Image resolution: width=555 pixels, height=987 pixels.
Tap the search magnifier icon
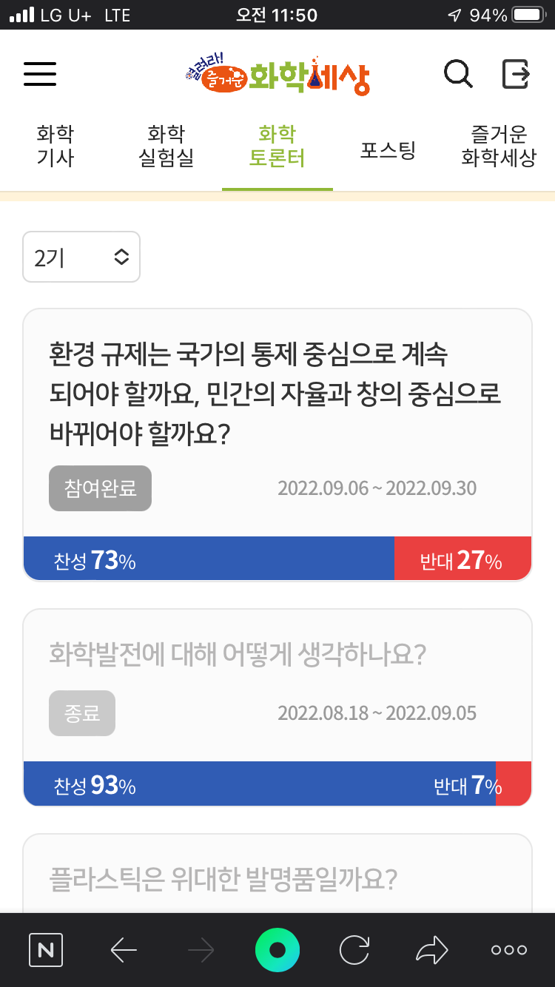coord(458,74)
